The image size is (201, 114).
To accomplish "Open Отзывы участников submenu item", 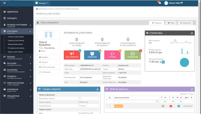I will tap(16, 48).
